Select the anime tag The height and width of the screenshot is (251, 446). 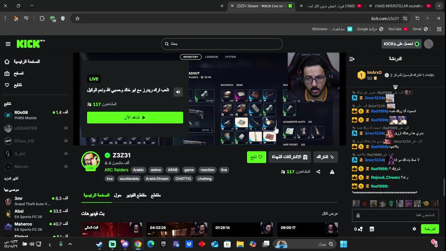(x=156, y=170)
